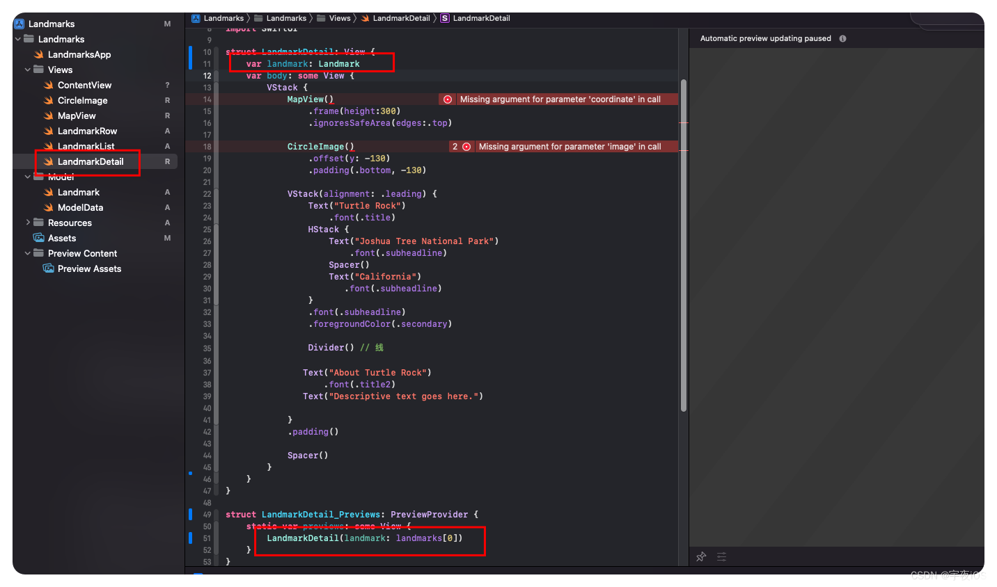Click 'var landmark: Landmark' declaration
Viewport: 997px width, 587px height.
(x=303, y=64)
